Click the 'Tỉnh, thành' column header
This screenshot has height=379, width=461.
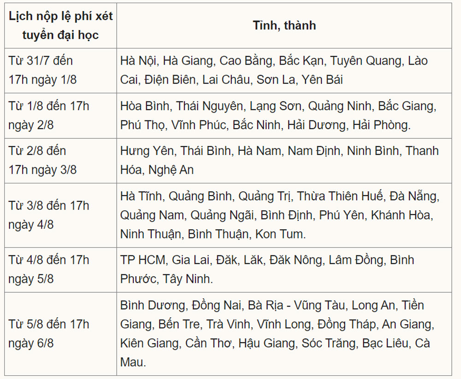point(284,25)
